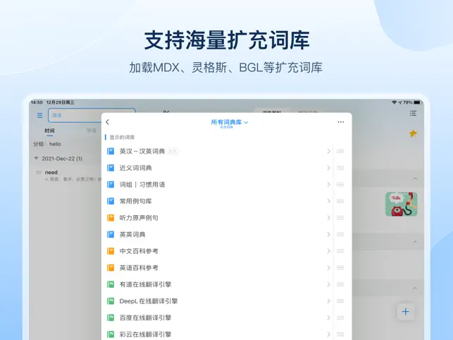453x340 pixels.
Task: Click the green DeepL 在线翻译引擎 icon
Action: click(x=111, y=301)
